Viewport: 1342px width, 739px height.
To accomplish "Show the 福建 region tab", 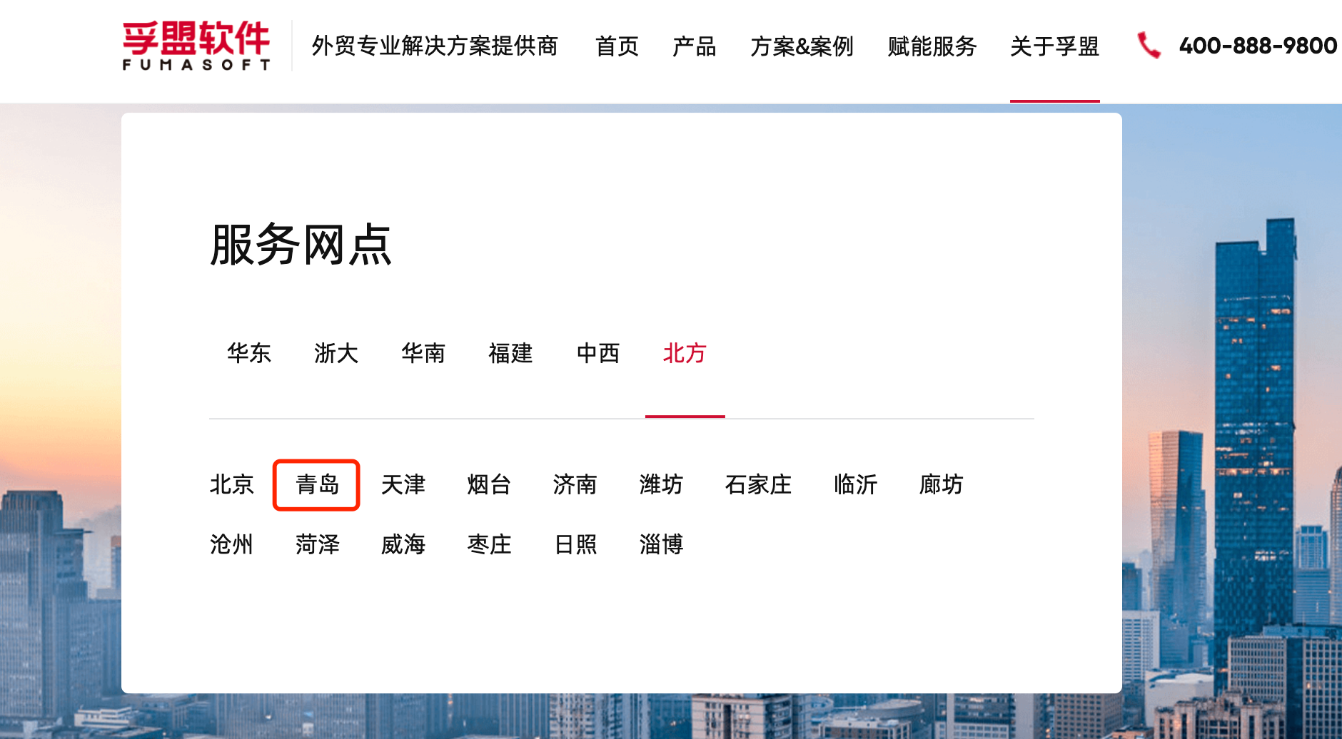I will tap(510, 353).
